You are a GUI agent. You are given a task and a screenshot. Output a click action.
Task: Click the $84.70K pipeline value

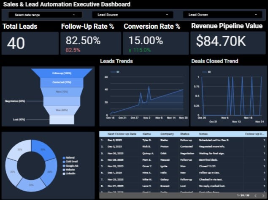coord(221,41)
